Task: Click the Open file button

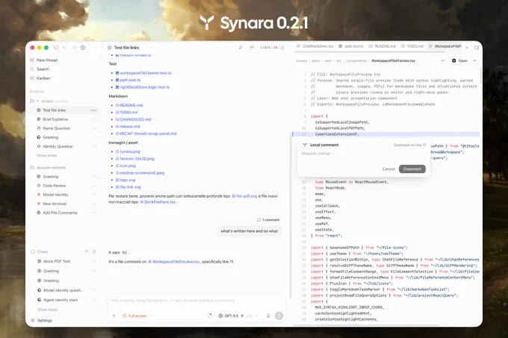Action: tap(459, 60)
